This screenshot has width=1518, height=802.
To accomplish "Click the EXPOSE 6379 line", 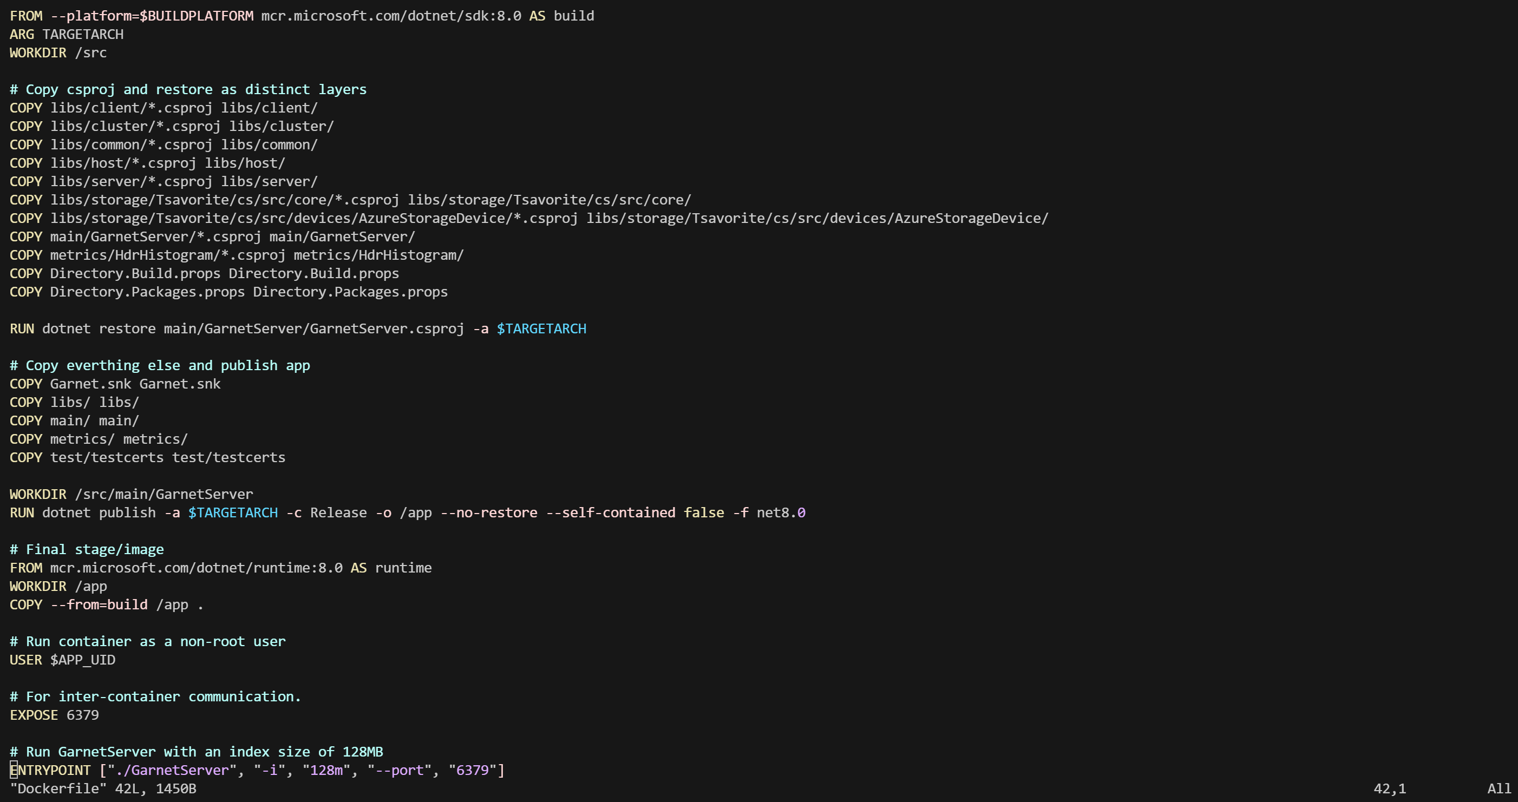I will [x=54, y=715].
